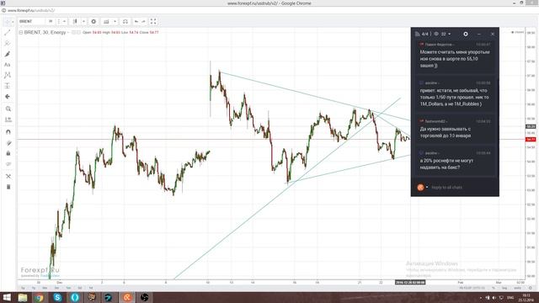Viewport: 539px width, 303px height.
Task: Toggle magnet mode icon
Action: pyautogui.click(x=8, y=132)
